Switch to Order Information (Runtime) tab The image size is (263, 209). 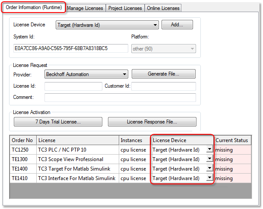34,7
